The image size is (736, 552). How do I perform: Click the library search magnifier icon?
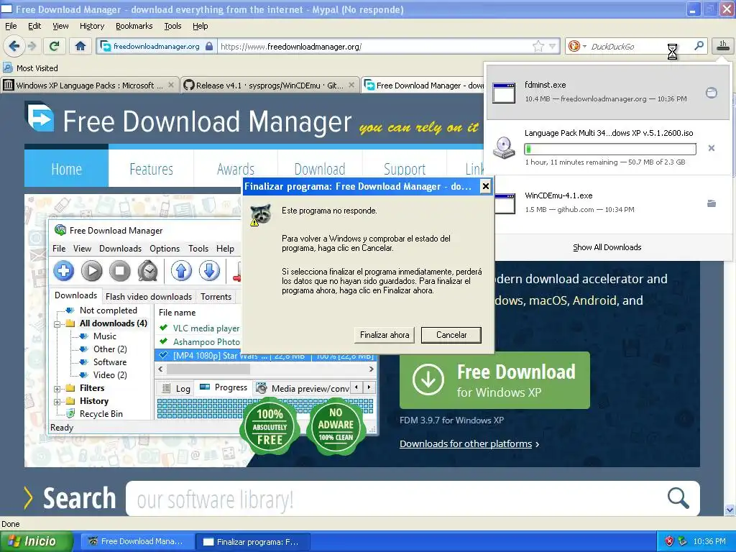click(678, 497)
